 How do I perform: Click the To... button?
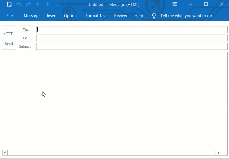coord(26,29)
